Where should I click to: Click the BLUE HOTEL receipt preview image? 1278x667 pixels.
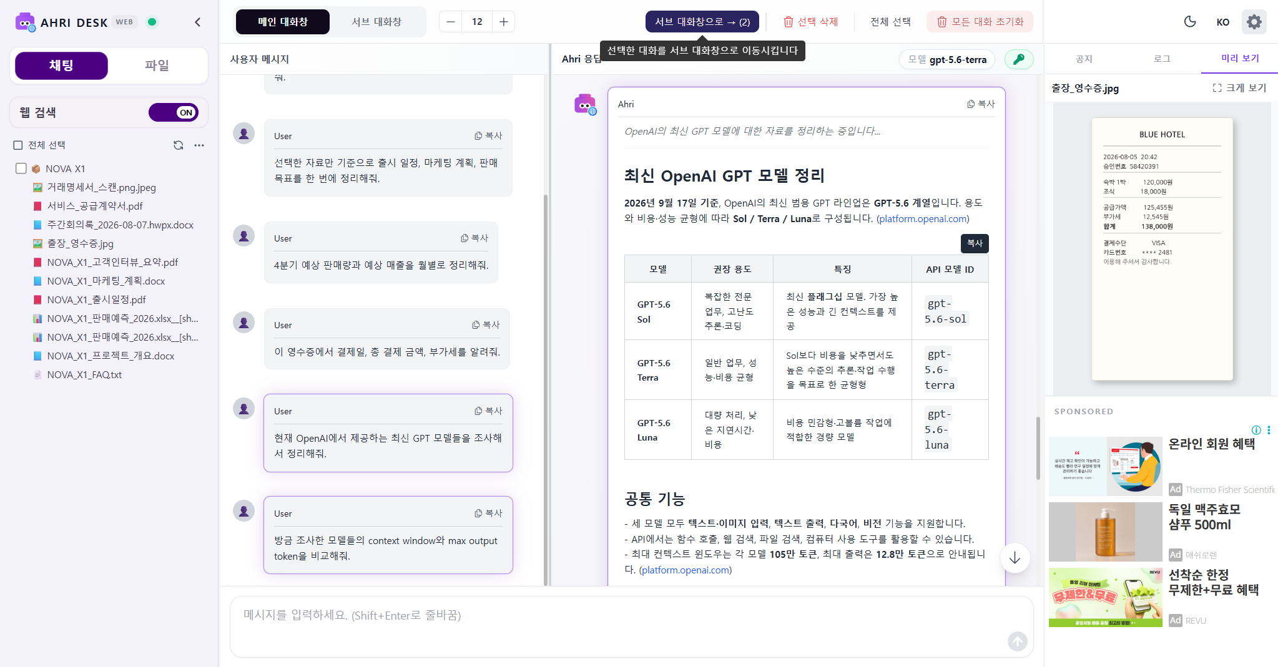pyautogui.click(x=1162, y=249)
